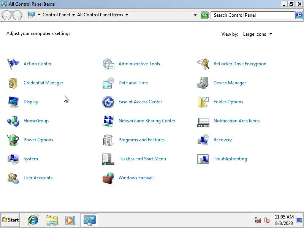304x228 pixels.
Task: Open the Programs and Features icon
Action: click(x=108, y=140)
